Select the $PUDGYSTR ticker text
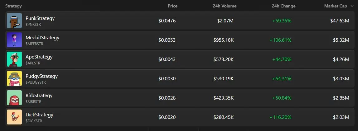This screenshot has height=131, width=358. click(x=36, y=82)
